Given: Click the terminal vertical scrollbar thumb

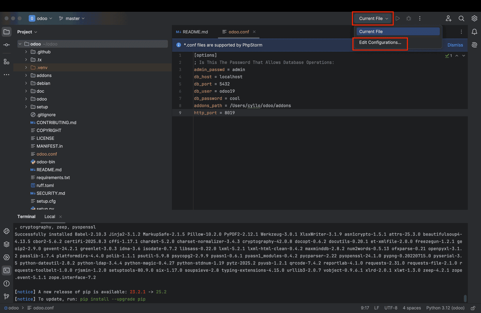Looking at the screenshot, I should tap(465, 298).
